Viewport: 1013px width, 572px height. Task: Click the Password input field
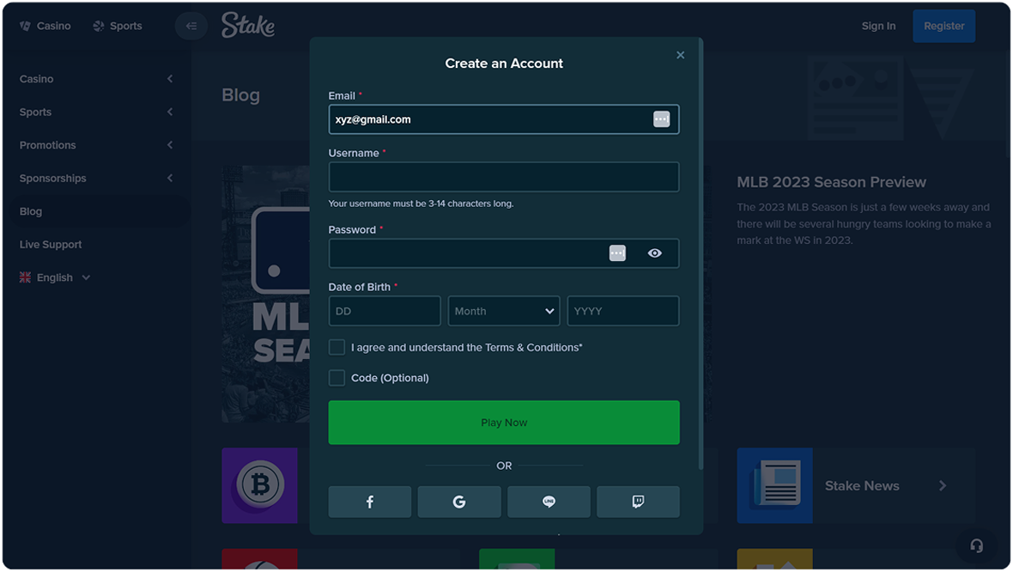point(504,253)
